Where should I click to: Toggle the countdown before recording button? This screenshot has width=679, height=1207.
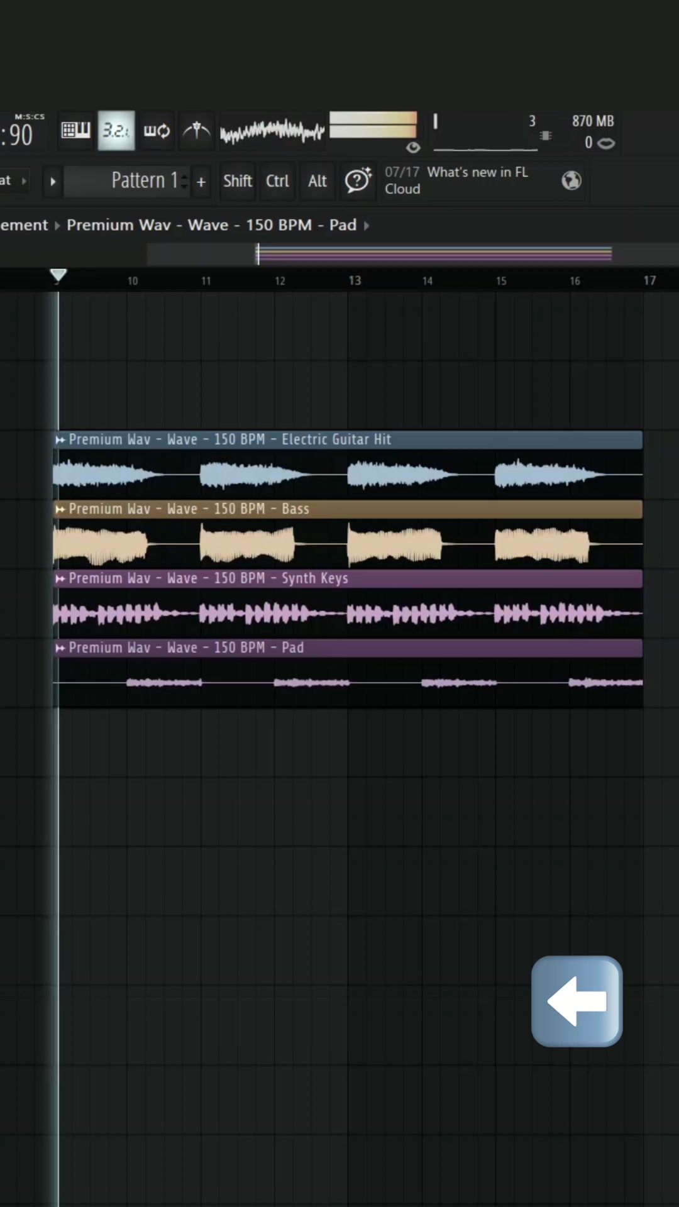(x=116, y=131)
